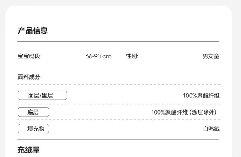The height and width of the screenshot is (157, 241).
Task: Click the underline below 性别 field
Action: click(x=172, y=62)
